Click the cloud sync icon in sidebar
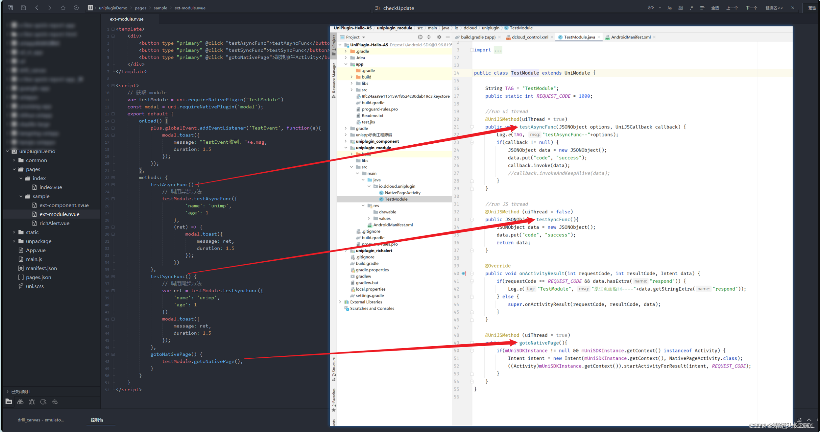820x432 pixels. [x=55, y=402]
